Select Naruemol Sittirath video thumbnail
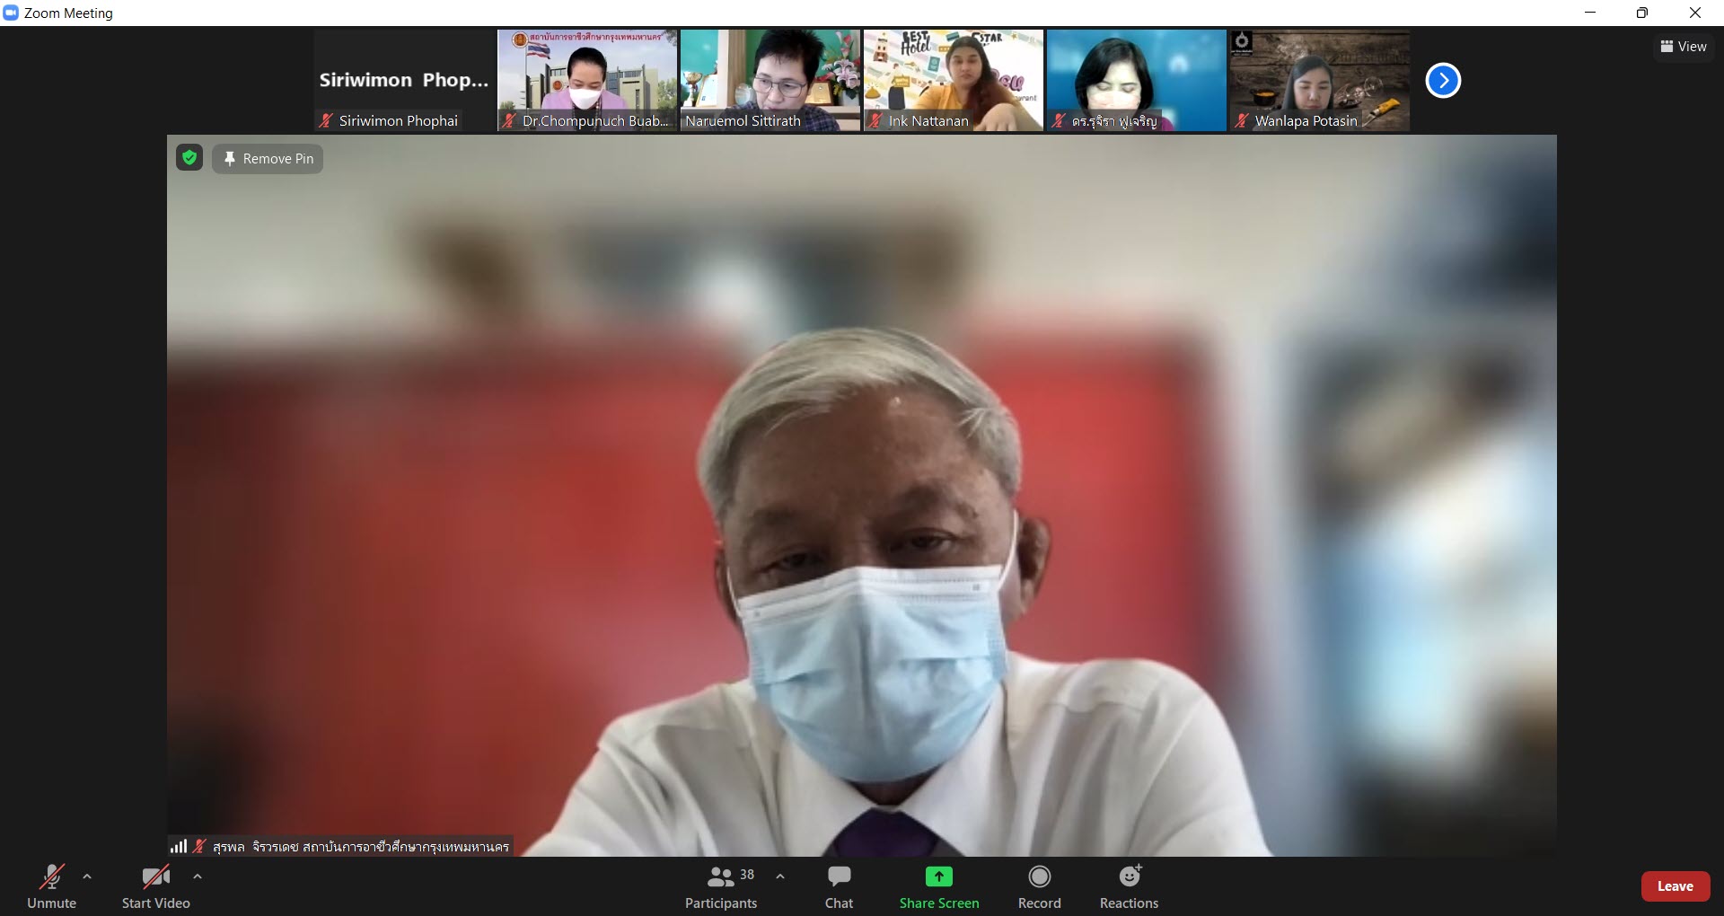Screen dimensions: 1724x916 [770, 80]
